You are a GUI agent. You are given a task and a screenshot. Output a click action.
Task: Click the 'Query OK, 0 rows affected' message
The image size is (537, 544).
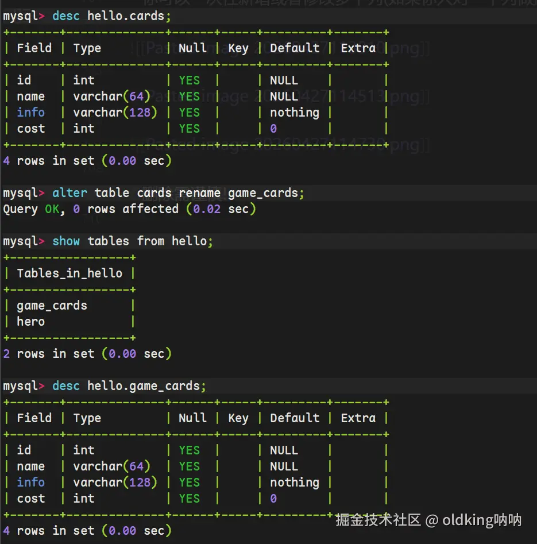click(x=129, y=209)
